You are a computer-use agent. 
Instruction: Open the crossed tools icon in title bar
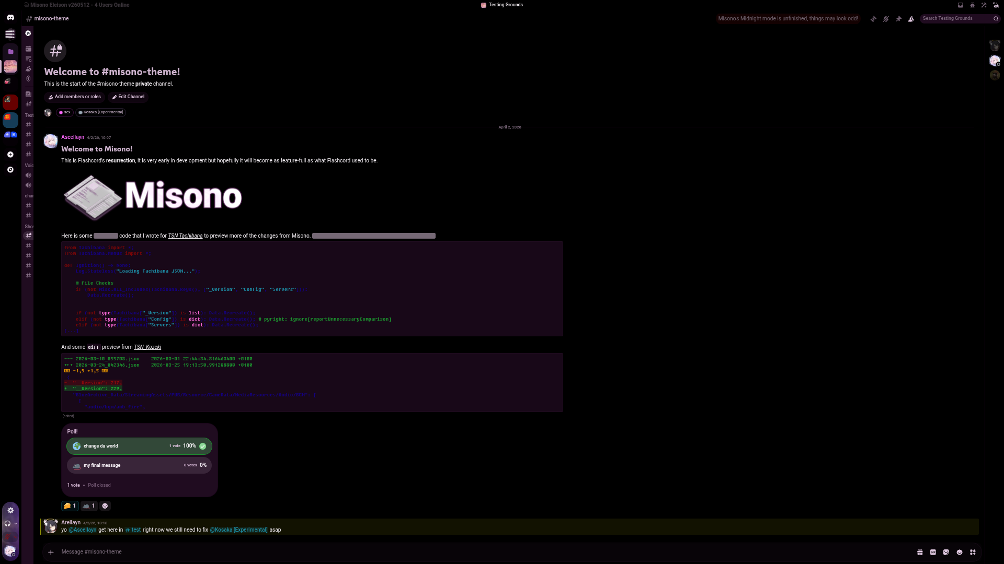pyautogui.click(x=984, y=5)
